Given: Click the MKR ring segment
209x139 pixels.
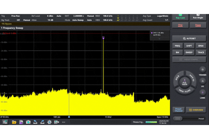Looking at the screenshot, I should click(177, 78).
